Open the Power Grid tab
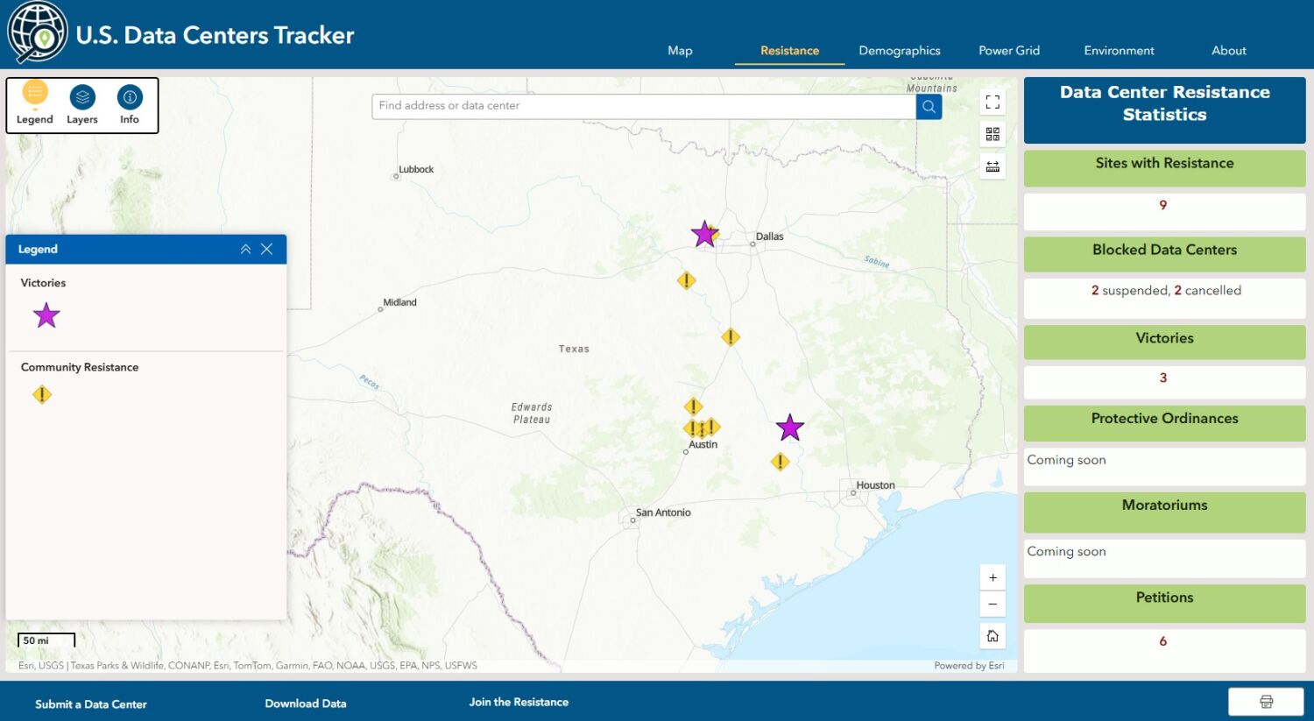 click(1009, 51)
